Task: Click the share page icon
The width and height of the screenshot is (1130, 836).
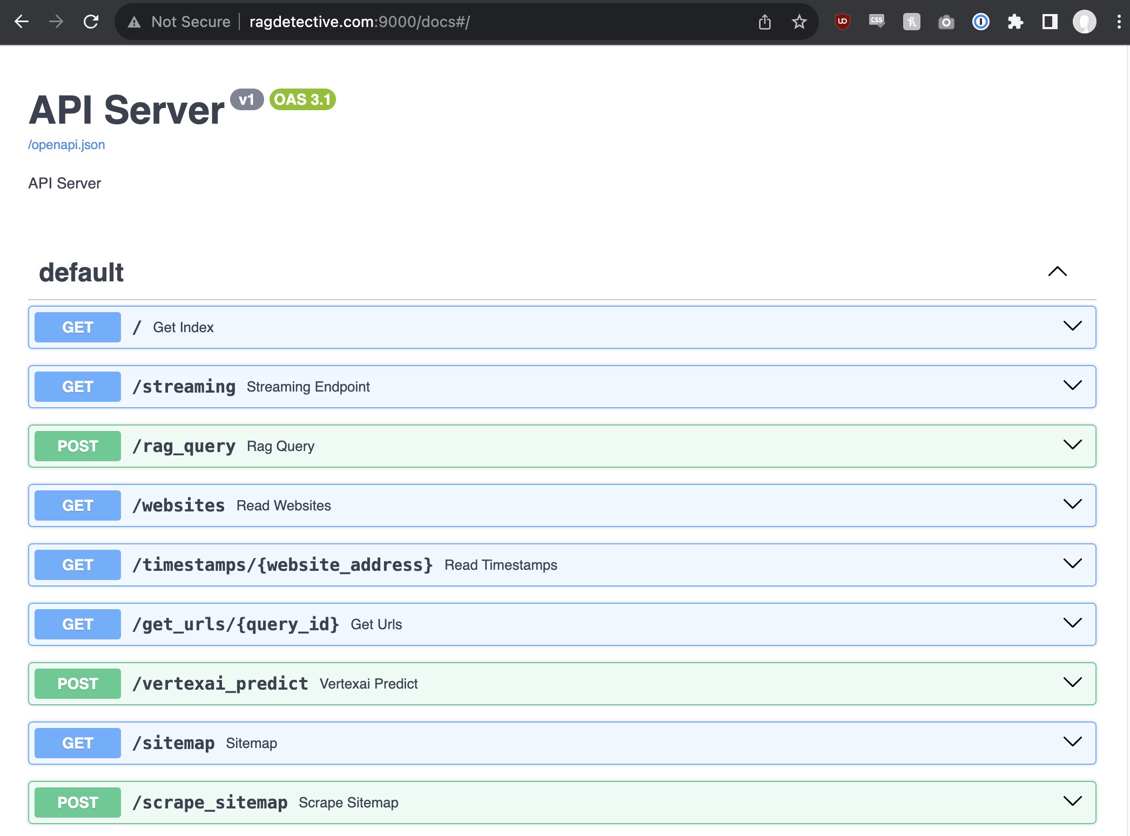Action: click(764, 22)
